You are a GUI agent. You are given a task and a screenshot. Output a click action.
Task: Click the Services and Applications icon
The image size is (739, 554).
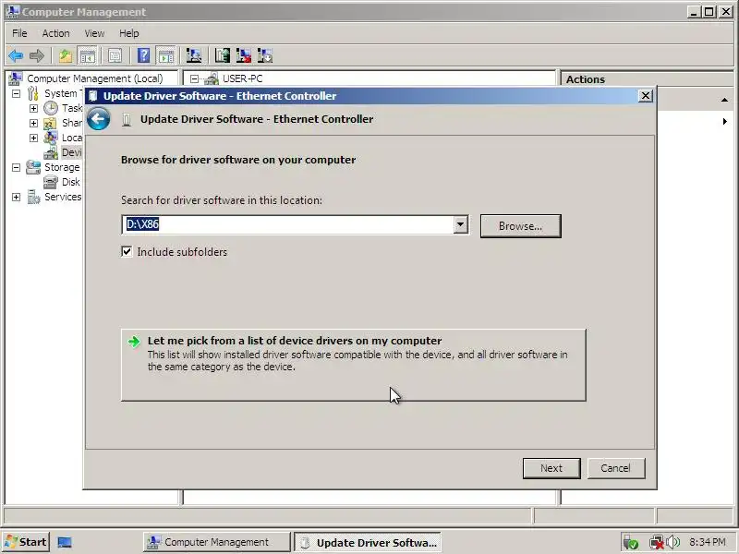[x=33, y=197]
